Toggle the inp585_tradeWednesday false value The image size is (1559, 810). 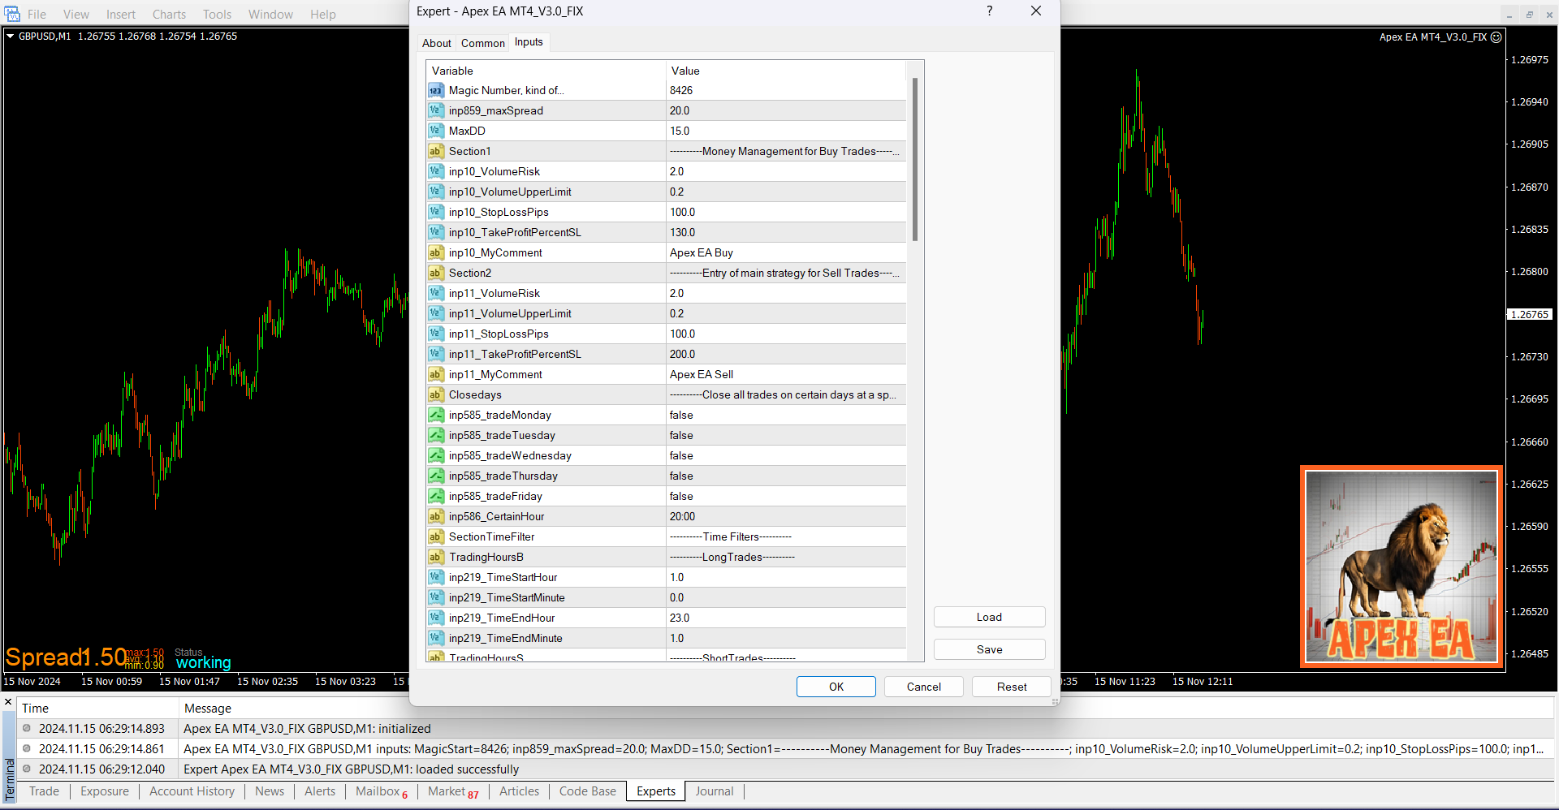(680, 456)
